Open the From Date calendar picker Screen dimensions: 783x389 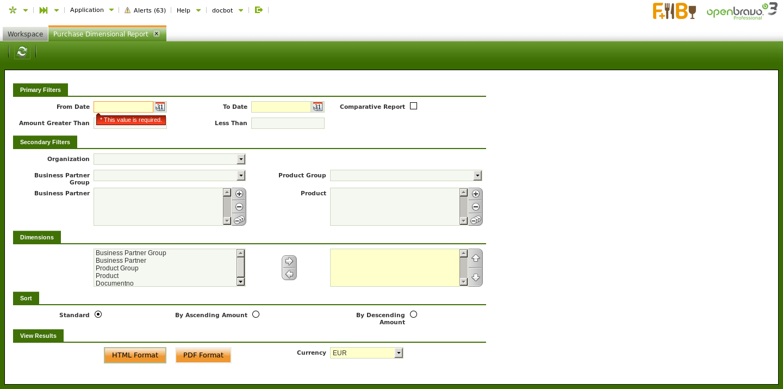pos(160,107)
